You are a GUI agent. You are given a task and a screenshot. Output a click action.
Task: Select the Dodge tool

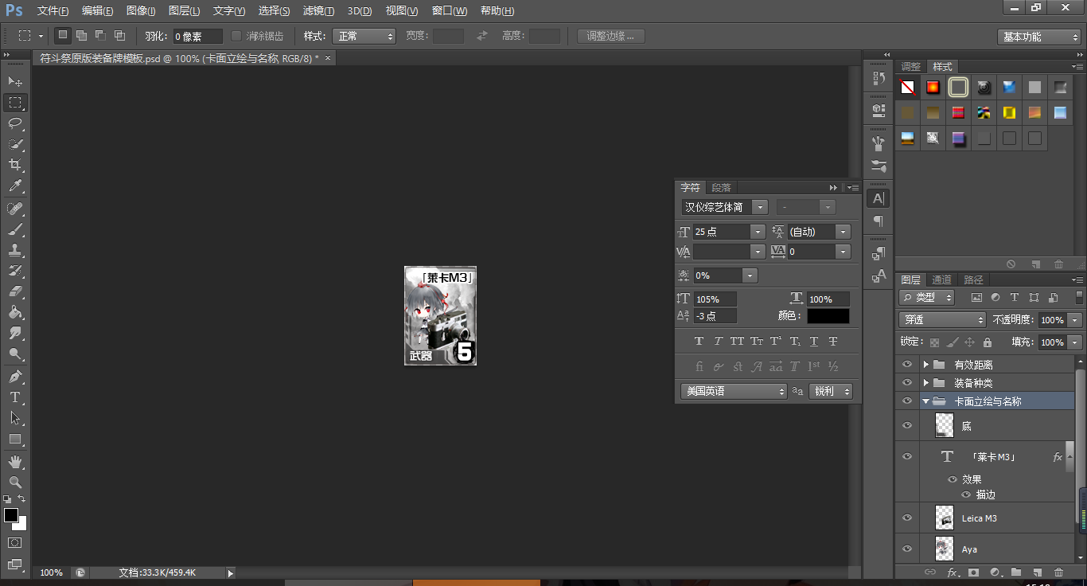pyautogui.click(x=15, y=354)
